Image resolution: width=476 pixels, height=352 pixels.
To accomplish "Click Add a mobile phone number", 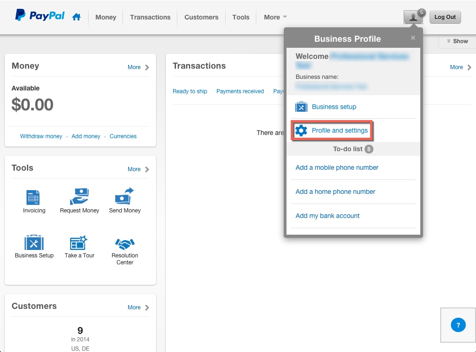I will [x=337, y=168].
